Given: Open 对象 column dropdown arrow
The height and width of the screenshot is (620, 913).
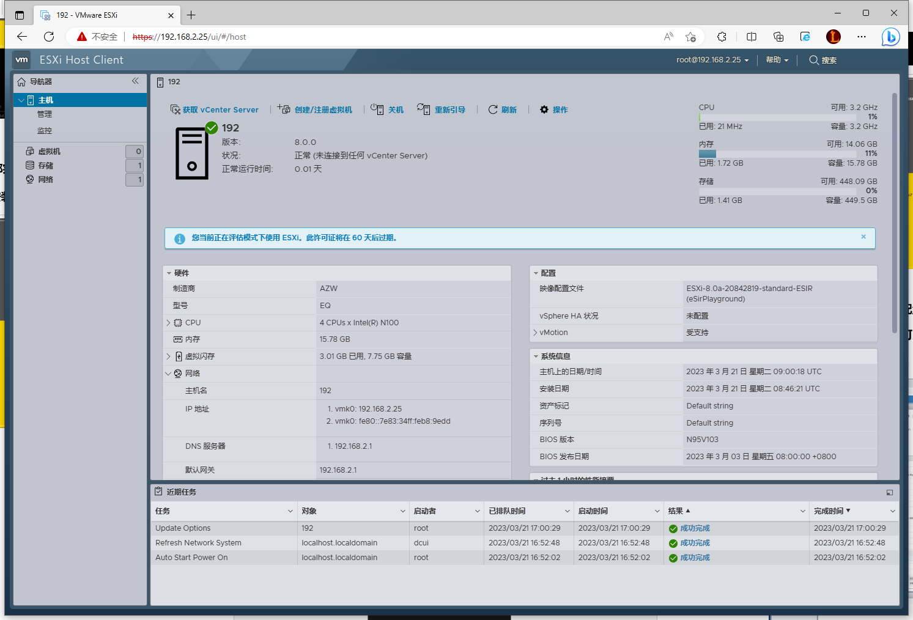Looking at the screenshot, I should tap(403, 511).
